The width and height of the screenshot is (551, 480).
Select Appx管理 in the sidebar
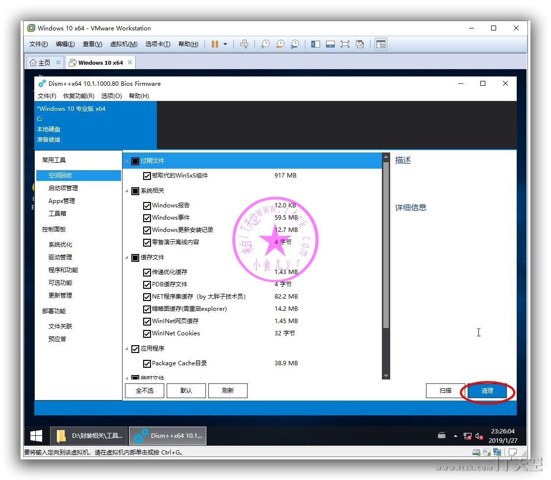(x=61, y=201)
